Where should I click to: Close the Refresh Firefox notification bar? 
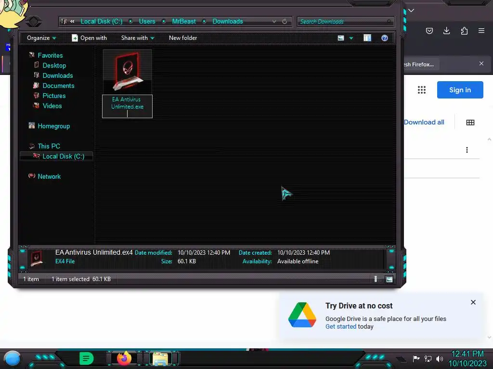(481, 64)
